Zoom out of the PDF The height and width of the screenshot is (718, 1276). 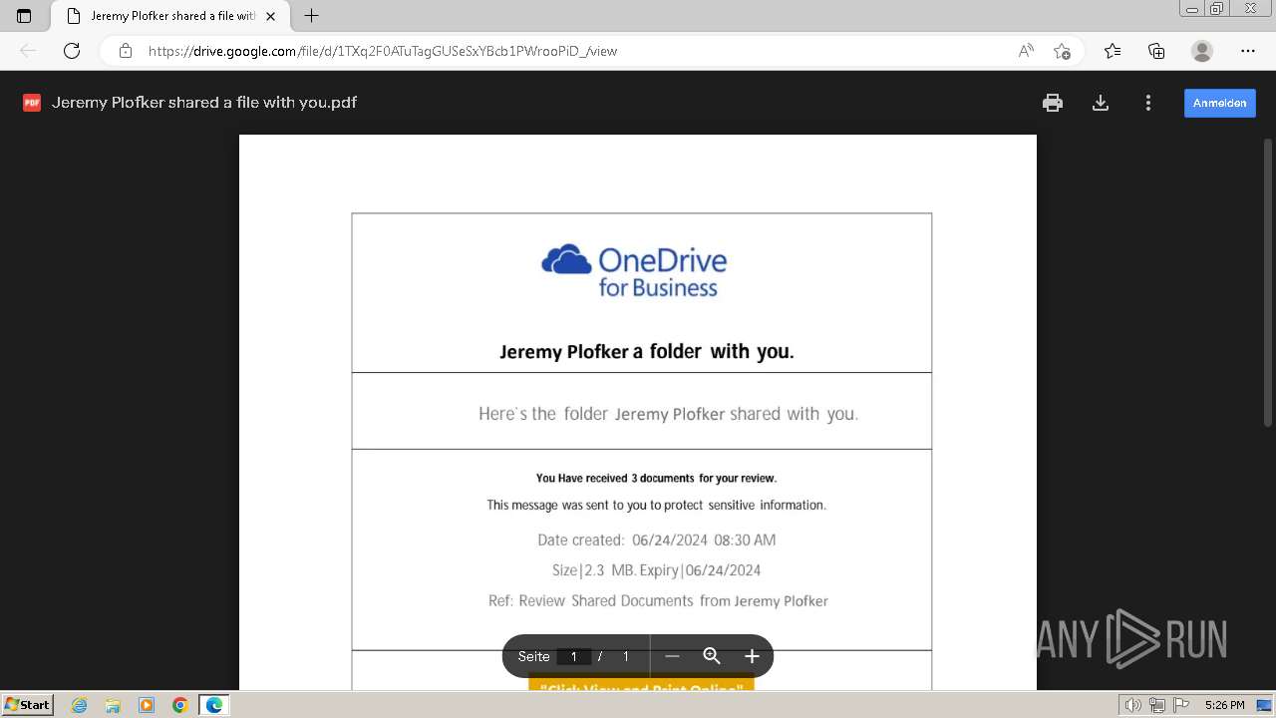(x=672, y=656)
